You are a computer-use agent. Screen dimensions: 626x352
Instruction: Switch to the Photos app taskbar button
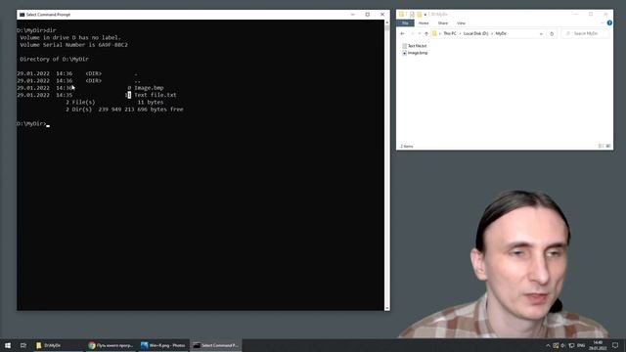coord(163,345)
